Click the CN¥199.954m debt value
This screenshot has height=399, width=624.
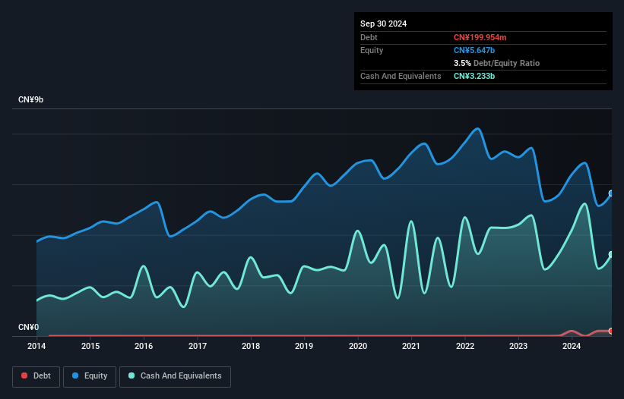point(480,37)
